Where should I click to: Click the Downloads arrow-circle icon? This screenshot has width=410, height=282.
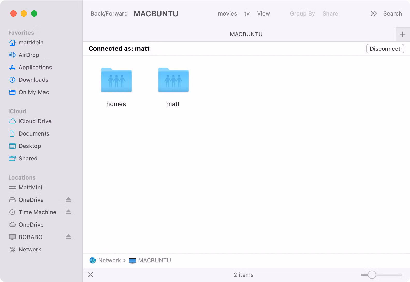tap(12, 80)
